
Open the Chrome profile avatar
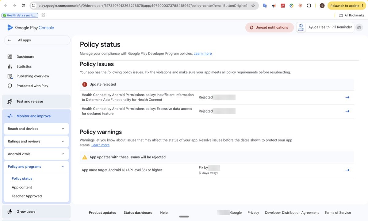click(x=322, y=6)
